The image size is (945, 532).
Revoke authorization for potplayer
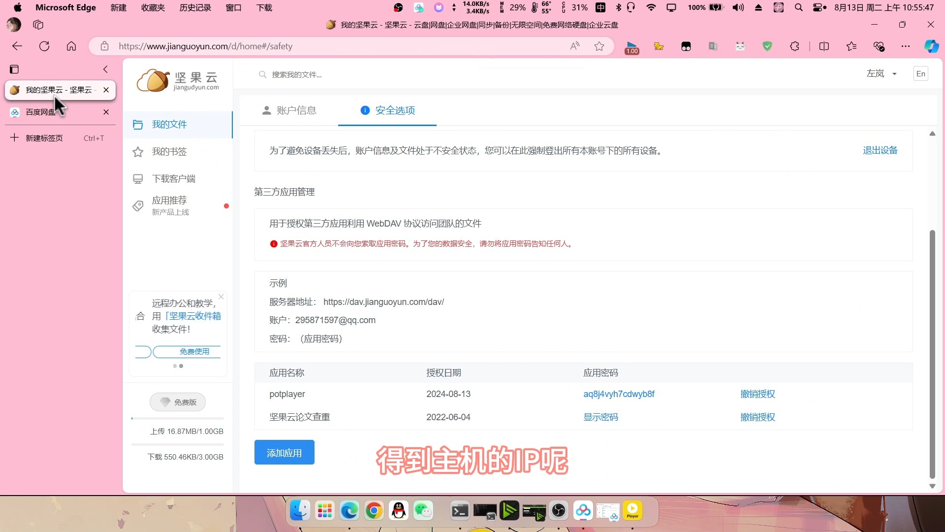[x=757, y=394]
